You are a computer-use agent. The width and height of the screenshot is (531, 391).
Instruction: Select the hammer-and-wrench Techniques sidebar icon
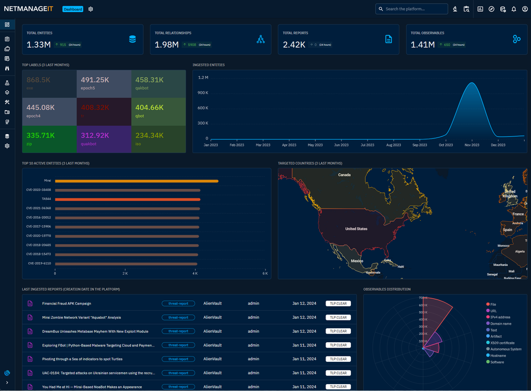(7, 102)
